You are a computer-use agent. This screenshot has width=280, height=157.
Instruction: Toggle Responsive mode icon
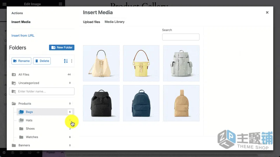(30, 153)
